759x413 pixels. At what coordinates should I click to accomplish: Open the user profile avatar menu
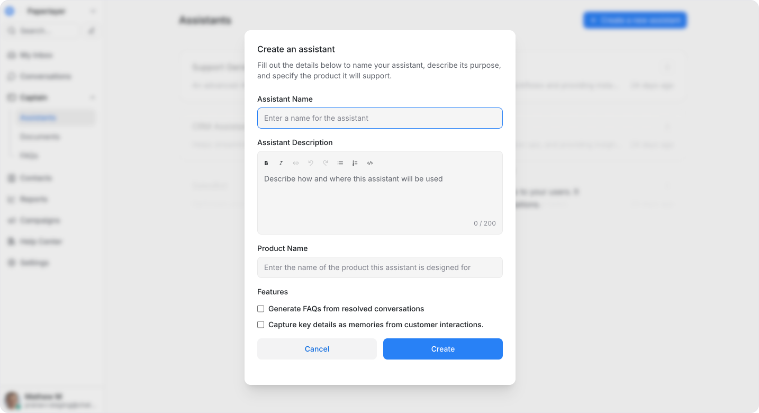(12, 400)
